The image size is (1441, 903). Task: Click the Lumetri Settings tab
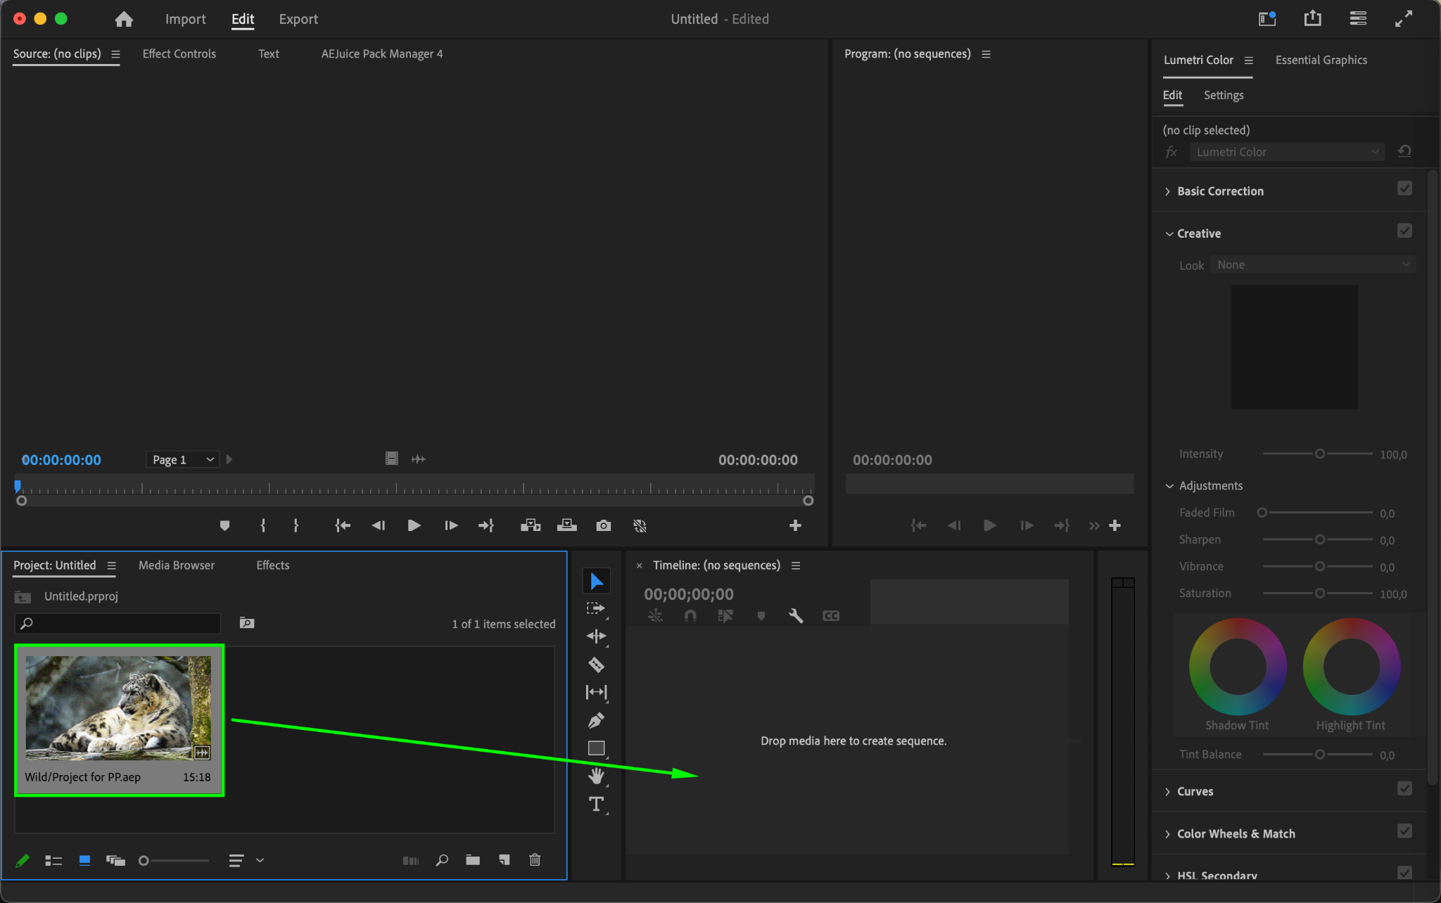click(x=1223, y=95)
